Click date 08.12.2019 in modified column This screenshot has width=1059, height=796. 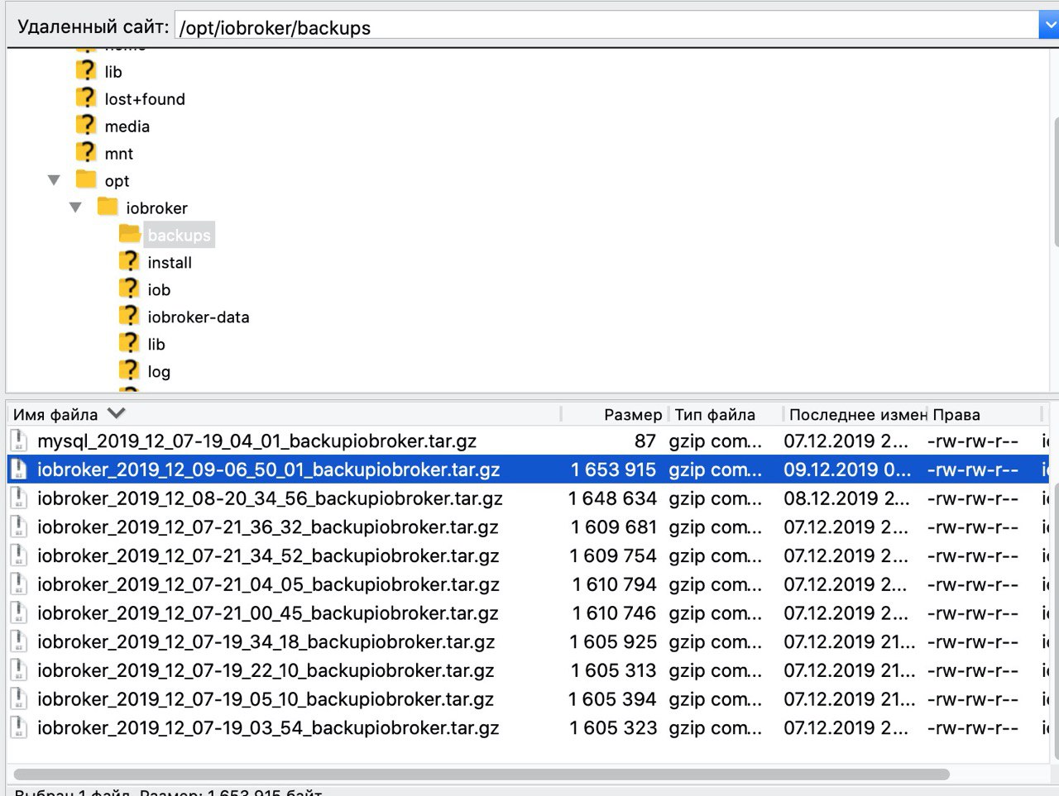tap(846, 498)
